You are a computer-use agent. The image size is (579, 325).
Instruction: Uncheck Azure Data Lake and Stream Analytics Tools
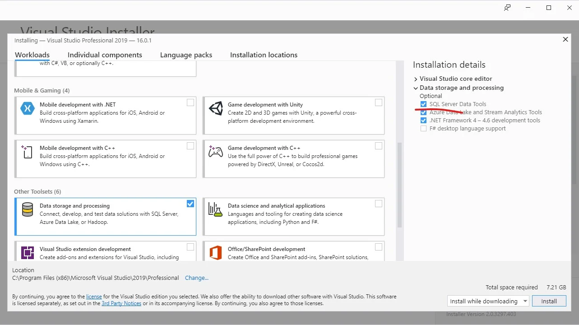coord(423,112)
